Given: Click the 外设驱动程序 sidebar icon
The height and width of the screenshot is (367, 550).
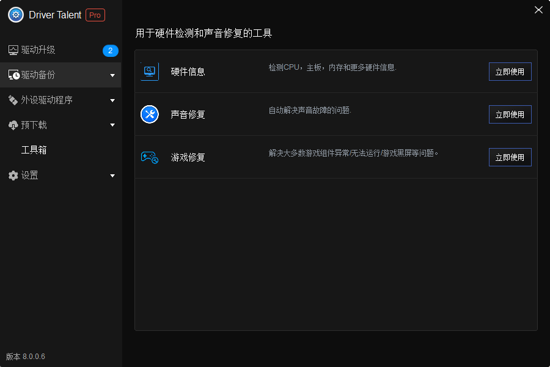Looking at the screenshot, I should click(13, 100).
